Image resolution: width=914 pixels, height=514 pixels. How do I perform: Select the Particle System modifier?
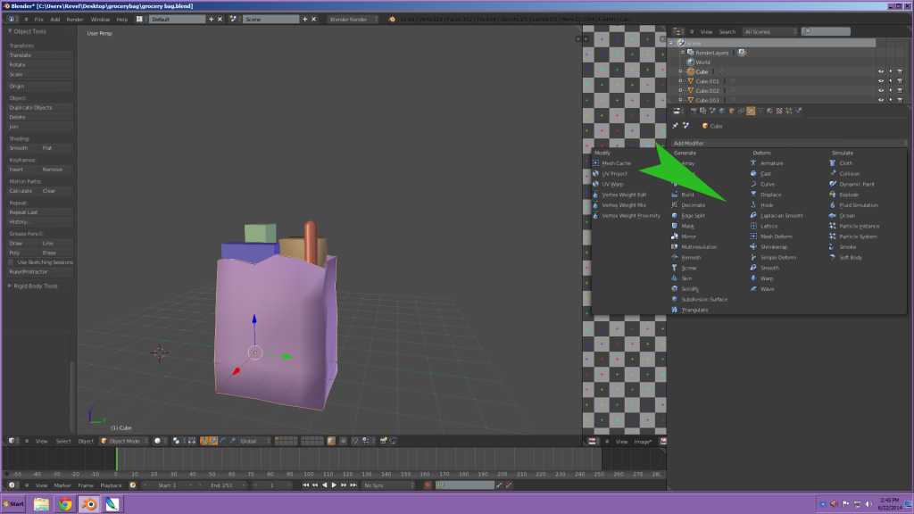[858, 236]
